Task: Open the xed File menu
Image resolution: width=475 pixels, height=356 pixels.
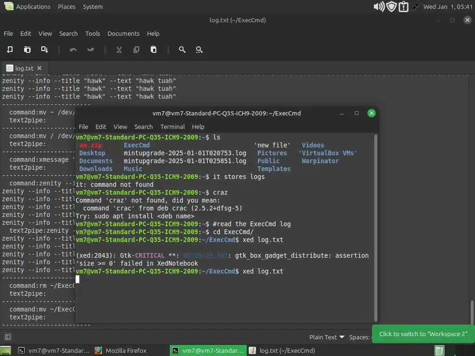Action: (x=8, y=33)
